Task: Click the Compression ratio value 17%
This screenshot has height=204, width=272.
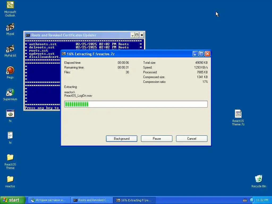Action: [205, 82]
